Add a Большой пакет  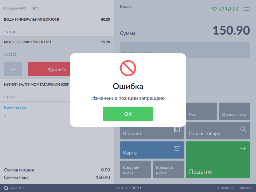pyautogui.click(x=168, y=169)
